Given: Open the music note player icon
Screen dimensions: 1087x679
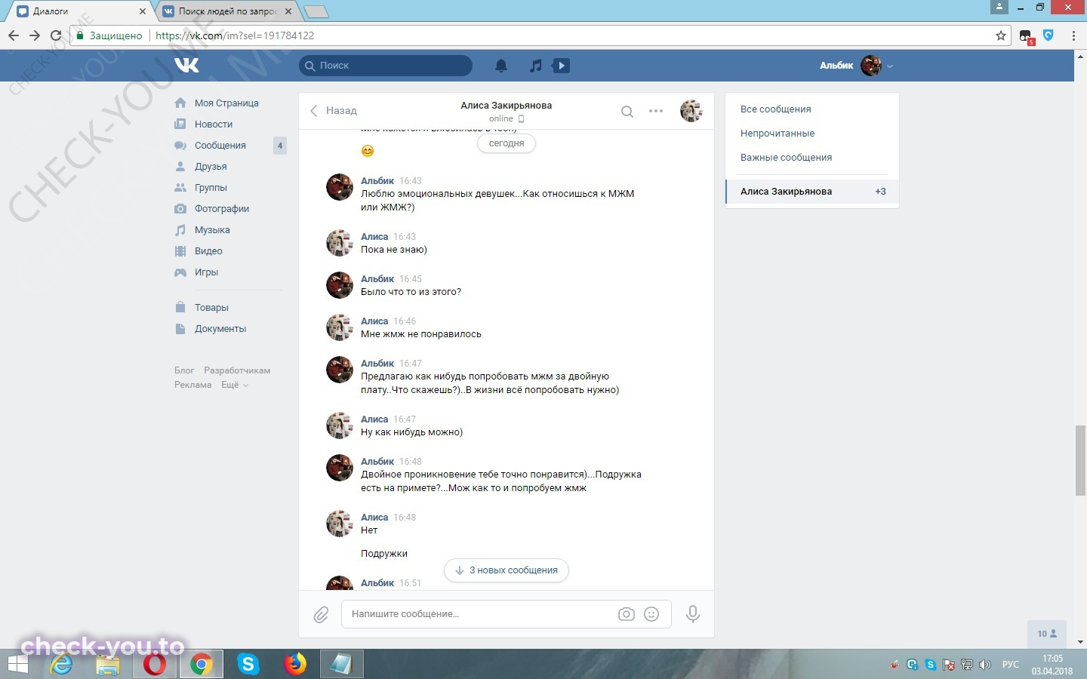Looking at the screenshot, I should pos(535,66).
